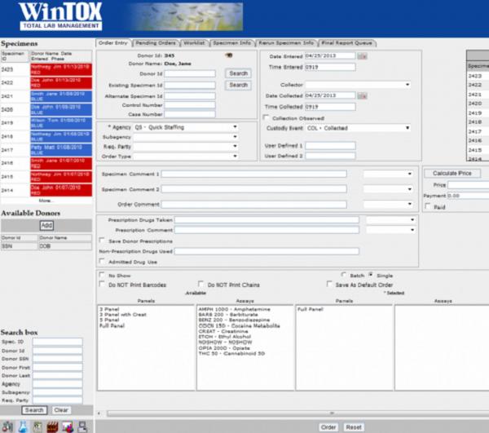
Task: Open the binoculars search icon in bottom toolbar
Action: pos(7,426)
